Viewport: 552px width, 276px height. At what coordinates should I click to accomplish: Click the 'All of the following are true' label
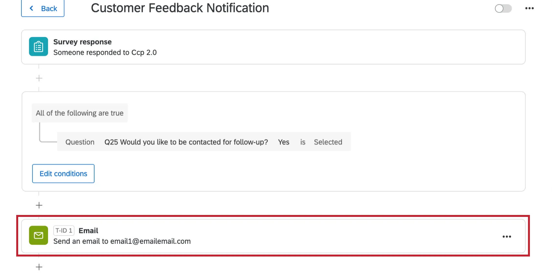(x=80, y=113)
